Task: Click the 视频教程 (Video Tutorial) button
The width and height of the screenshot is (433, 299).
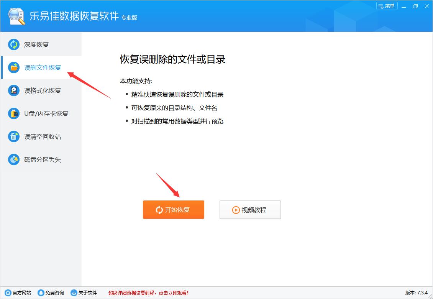Action: pyautogui.click(x=250, y=210)
